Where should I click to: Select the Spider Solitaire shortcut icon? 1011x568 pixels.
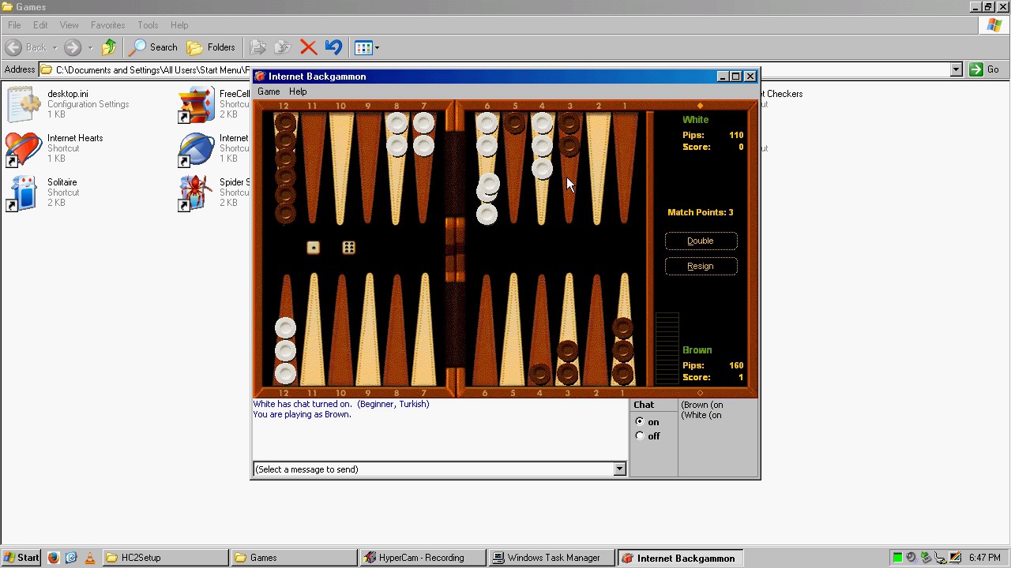(196, 192)
